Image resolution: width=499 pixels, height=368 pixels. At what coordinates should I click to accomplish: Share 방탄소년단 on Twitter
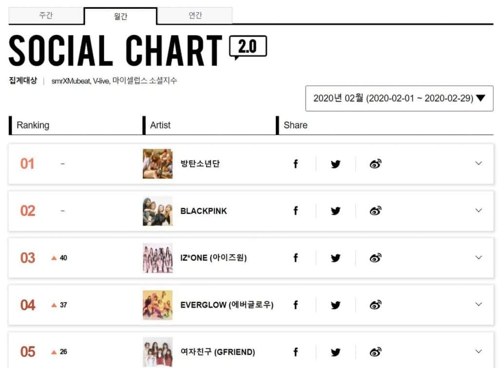click(335, 164)
